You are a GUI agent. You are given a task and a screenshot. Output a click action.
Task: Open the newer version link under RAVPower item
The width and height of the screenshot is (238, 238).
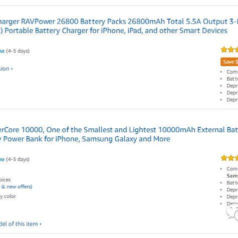click(x=5, y=69)
